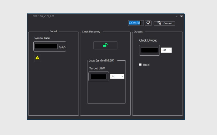Enable the Hold checkbox
217x135 pixels.
click(x=140, y=65)
